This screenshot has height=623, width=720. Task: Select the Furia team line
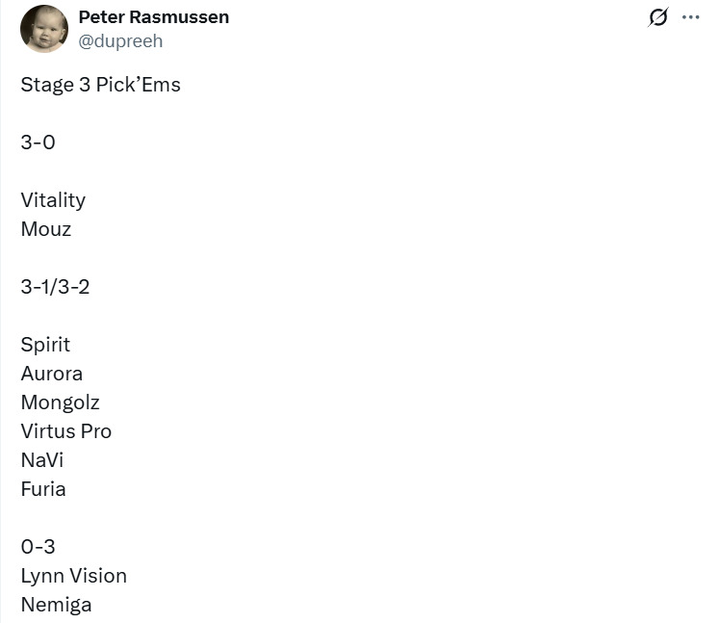[43, 489]
